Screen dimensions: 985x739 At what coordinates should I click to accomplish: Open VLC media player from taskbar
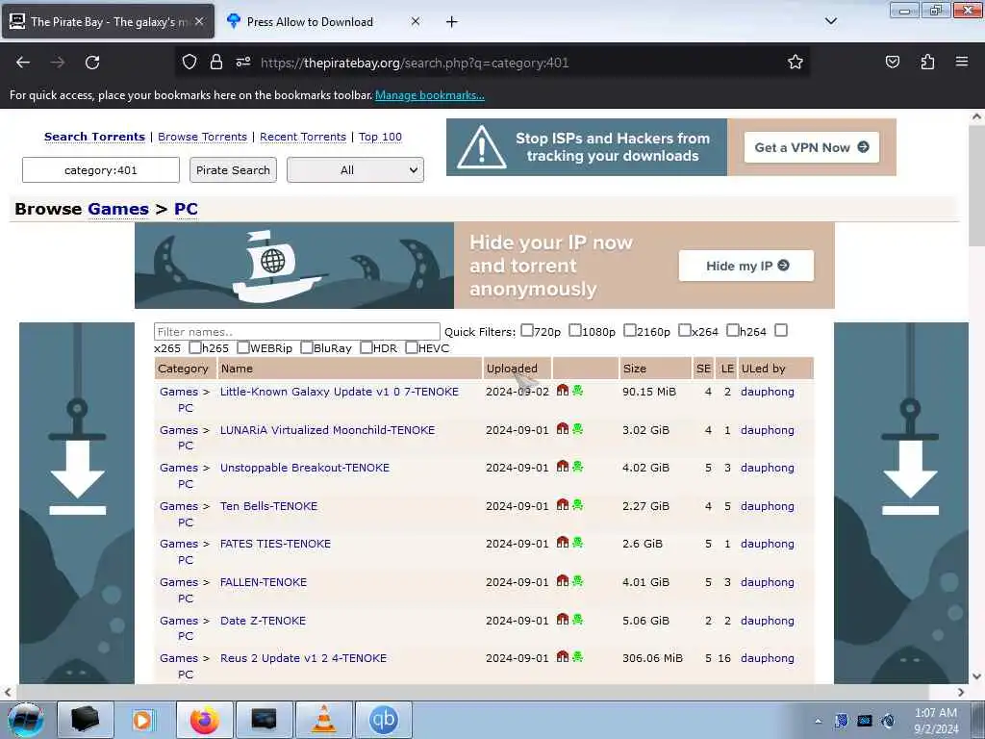[x=324, y=720]
